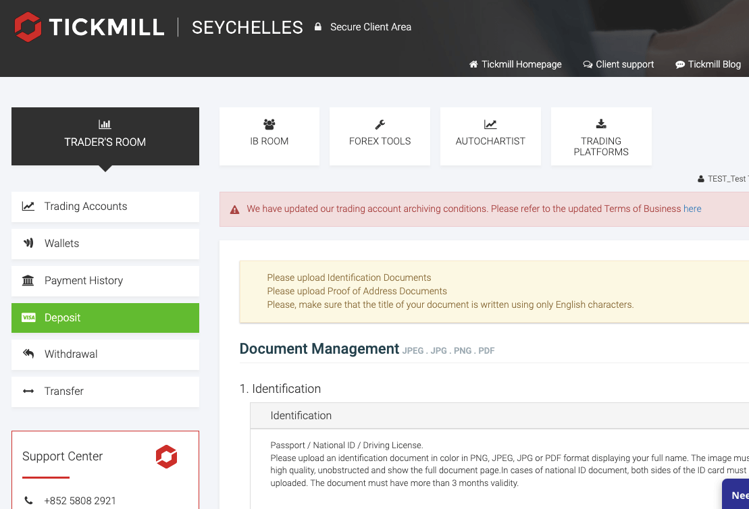The image size is (749, 509).
Task: Click the here link for Terms of Business
Action: coord(692,209)
